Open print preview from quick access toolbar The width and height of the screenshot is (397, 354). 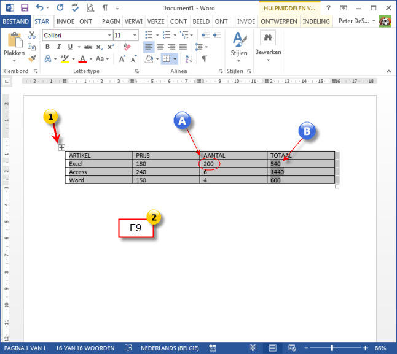coord(90,8)
